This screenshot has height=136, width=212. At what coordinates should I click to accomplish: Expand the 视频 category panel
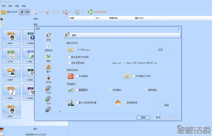click(x=36, y=19)
